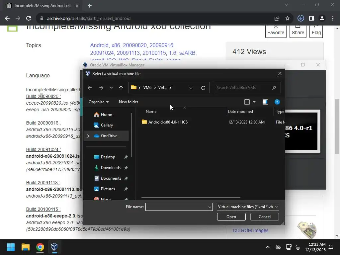Show hidden system tray icons
The image size is (340, 255).
(x=268, y=247)
